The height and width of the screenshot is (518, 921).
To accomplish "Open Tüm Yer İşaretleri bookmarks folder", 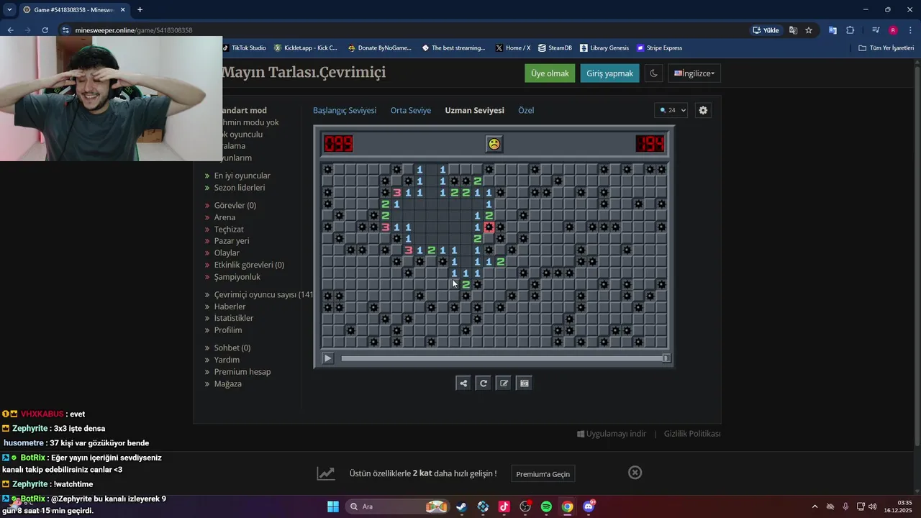I will pyautogui.click(x=886, y=48).
